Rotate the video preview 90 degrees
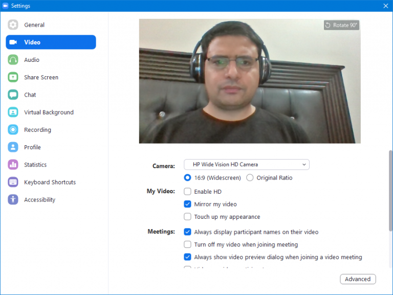Viewport: 393px width, 295px height. (341, 25)
